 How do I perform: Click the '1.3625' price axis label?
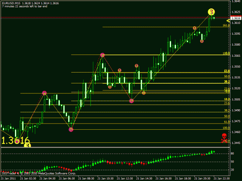coord(236,12)
